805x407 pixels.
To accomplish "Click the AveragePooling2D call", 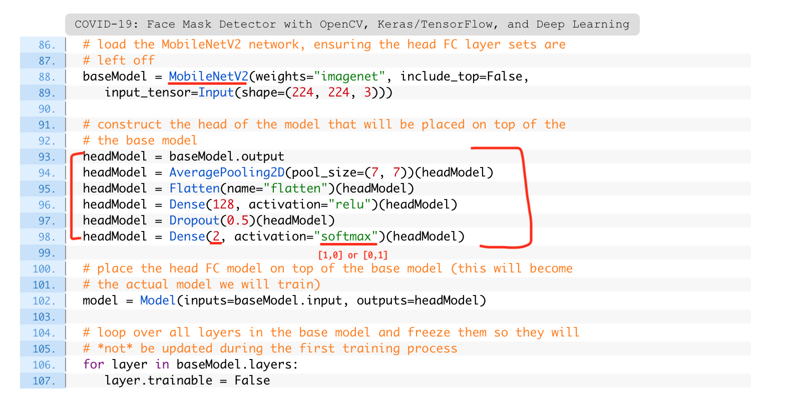I will click(227, 172).
